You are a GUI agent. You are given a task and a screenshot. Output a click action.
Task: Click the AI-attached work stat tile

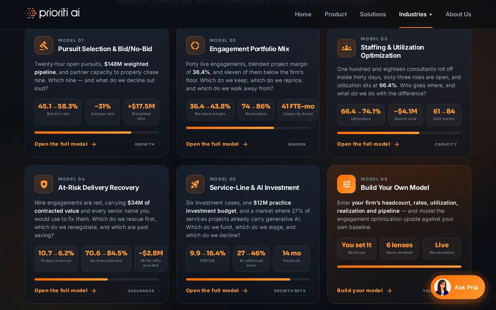[x=251, y=259]
